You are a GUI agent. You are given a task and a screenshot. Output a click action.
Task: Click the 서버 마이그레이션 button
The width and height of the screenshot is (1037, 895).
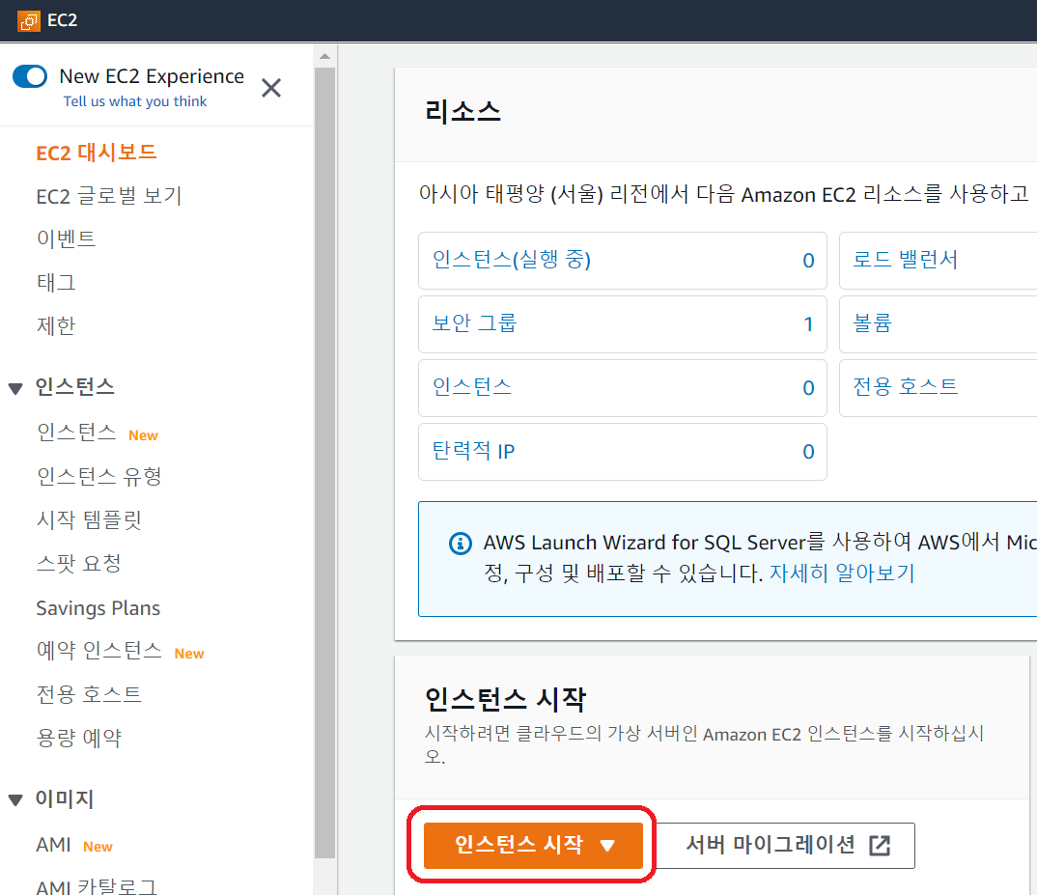[786, 846]
